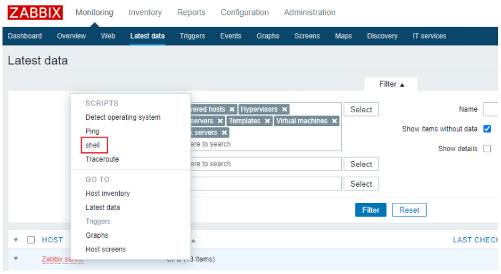This screenshot has width=501, height=274.
Task: Open the Graphs tab in navigation bar
Action: pyautogui.click(x=268, y=36)
